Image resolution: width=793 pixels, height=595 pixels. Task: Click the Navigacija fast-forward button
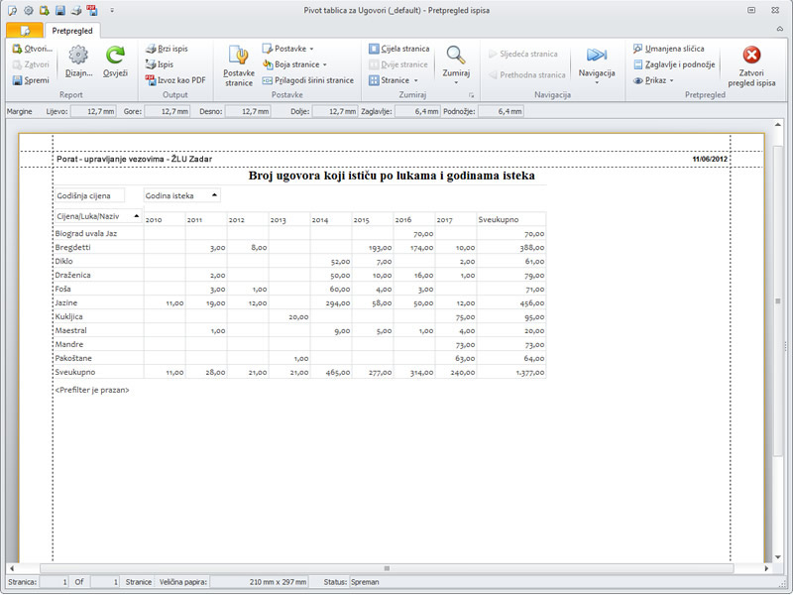click(597, 64)
